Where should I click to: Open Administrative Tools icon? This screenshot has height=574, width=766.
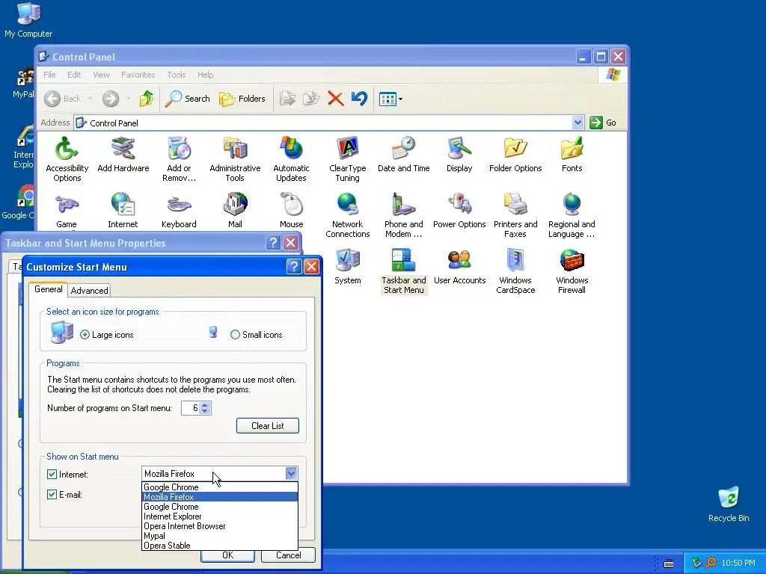click(x=235, y=160)
